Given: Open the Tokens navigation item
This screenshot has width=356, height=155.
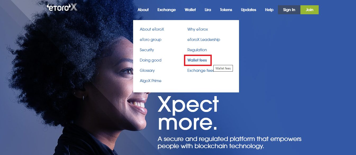Looking at the screenshot, I should point(226,10).
